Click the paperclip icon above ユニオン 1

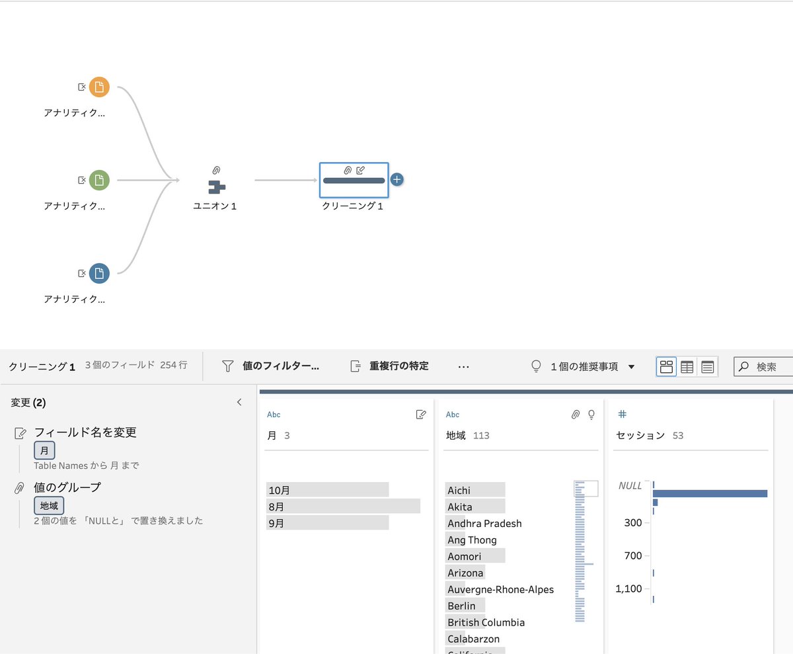[216, 170]
